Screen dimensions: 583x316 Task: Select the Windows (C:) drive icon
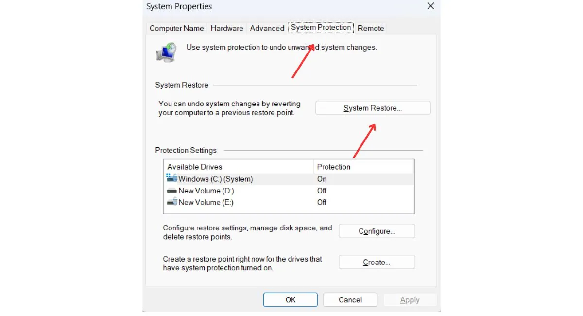172,178
